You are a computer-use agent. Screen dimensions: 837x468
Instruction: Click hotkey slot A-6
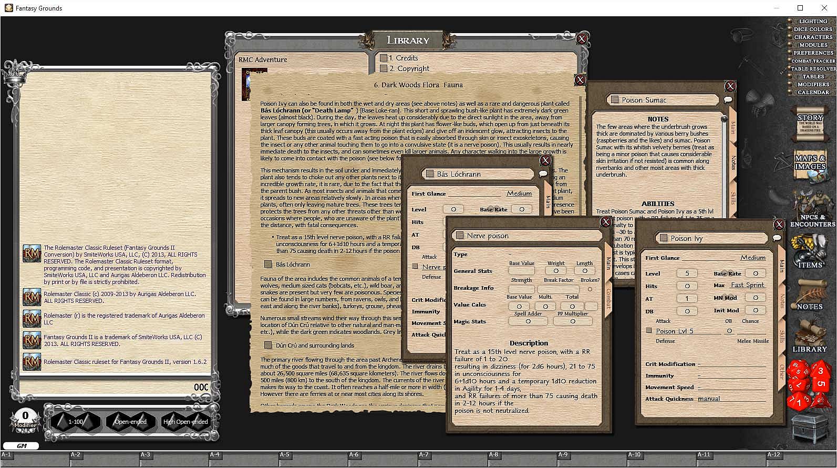pyautogui.click(x=383, y=459)
